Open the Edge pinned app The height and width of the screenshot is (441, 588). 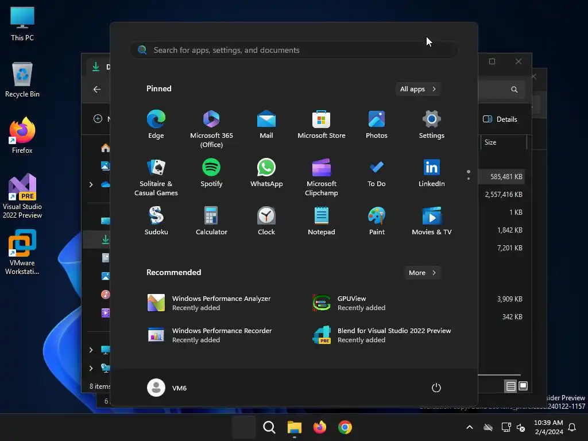[x=156, y=125]
